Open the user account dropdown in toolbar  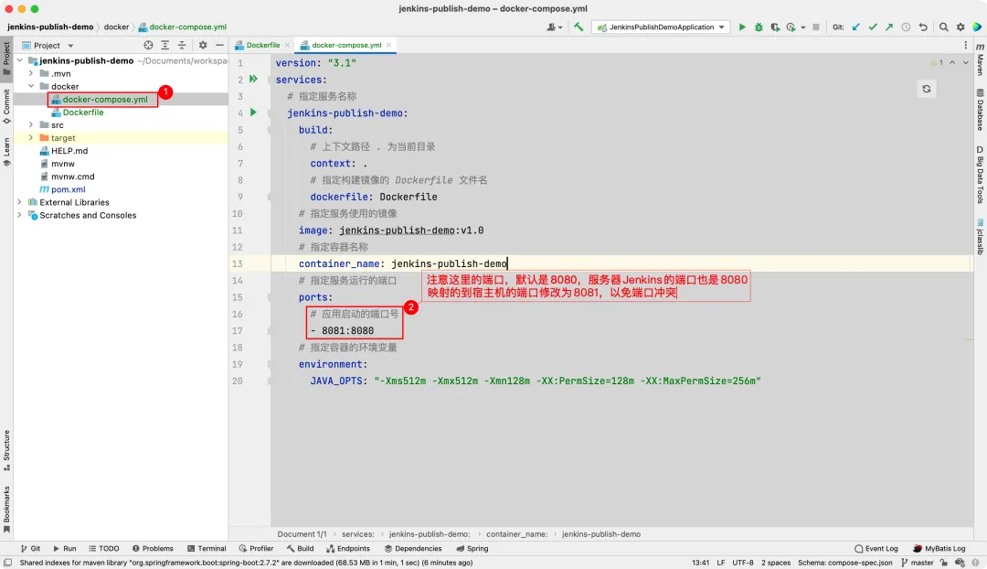coord(554,27)
